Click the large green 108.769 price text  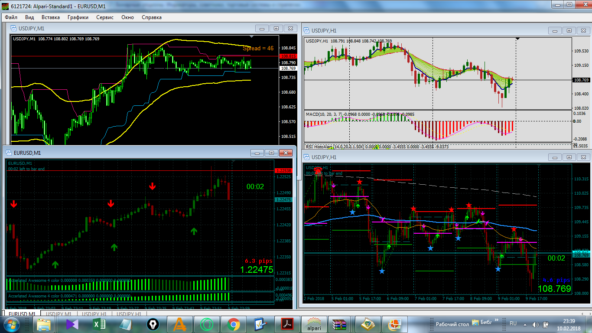click(554, 288)
